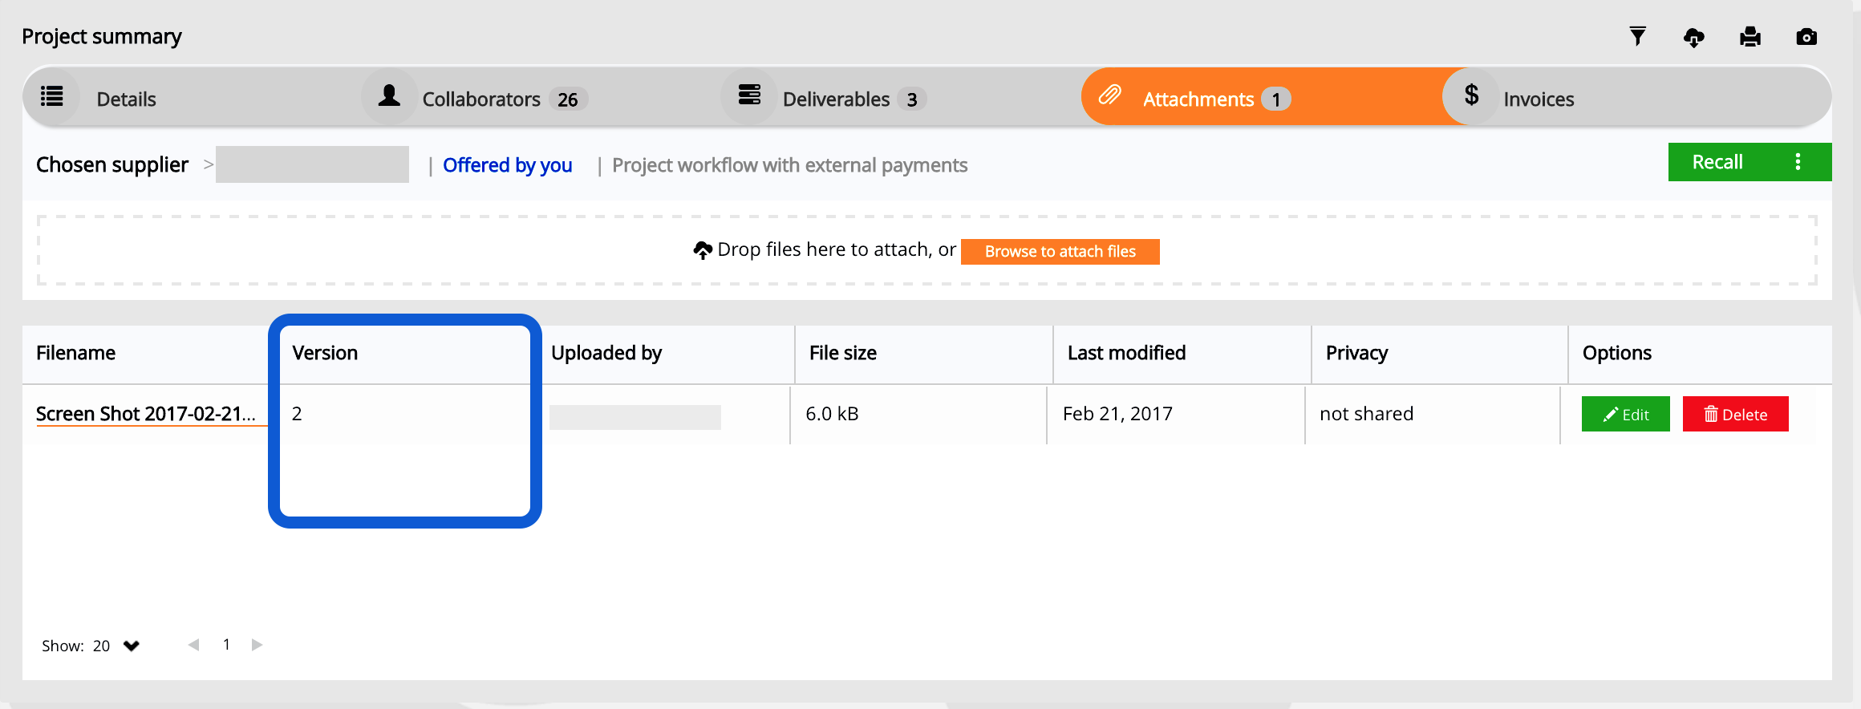Screen dimensions: 1861x709
Task: Click the filter funnel icon
Action: coord(1637,37)
